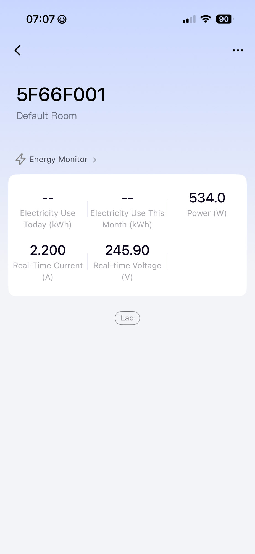Select the Power (W) 534.0 reading
255x554 pixels.
pos(207,198)
